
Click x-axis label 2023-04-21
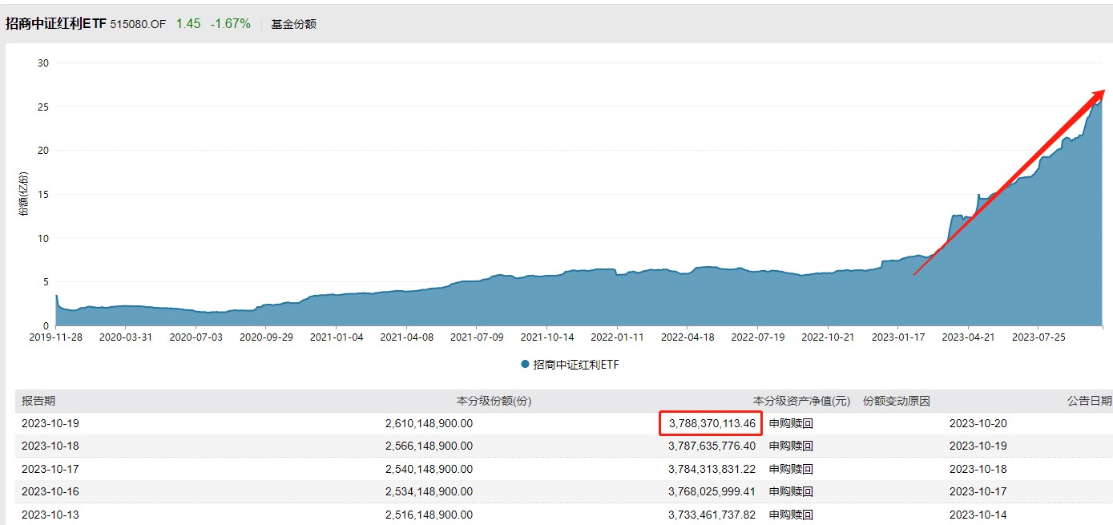pos(968,337)
